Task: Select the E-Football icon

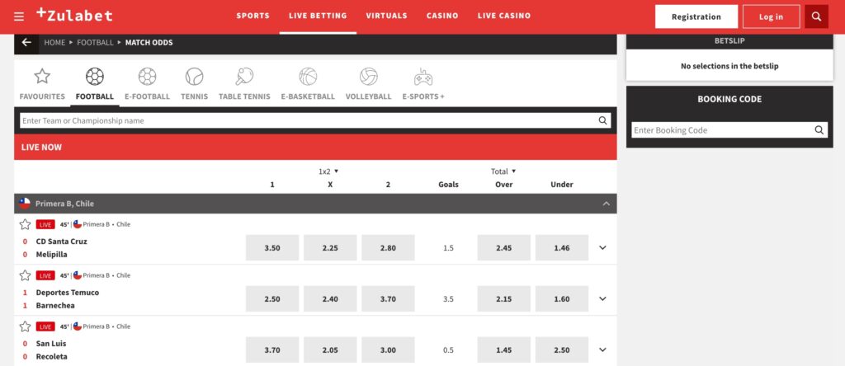Action: click(x=147, y=76)
